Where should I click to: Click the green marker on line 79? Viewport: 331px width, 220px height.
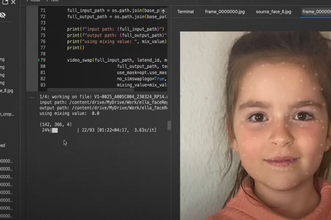tap(39, 60)
